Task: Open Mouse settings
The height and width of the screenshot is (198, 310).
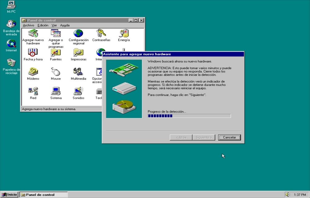Action: pyautogui.click(x=55, y=73)
